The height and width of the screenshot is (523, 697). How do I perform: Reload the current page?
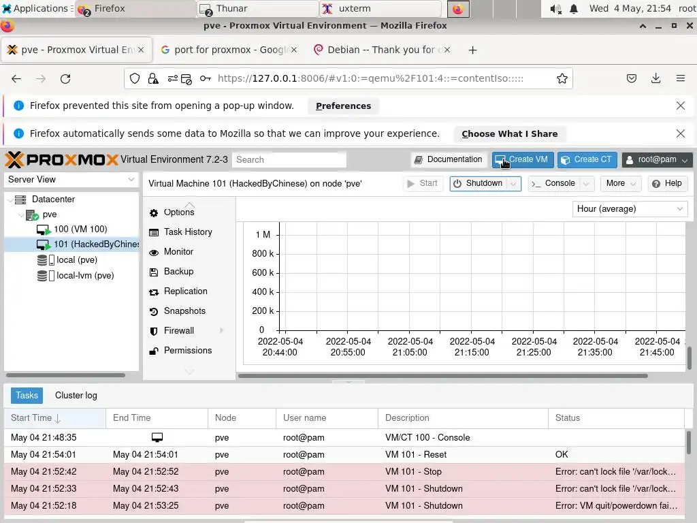(x=65, y=79)
